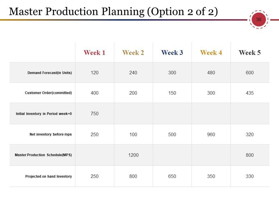Click the Week 5 column header

(x=250, y=53)
